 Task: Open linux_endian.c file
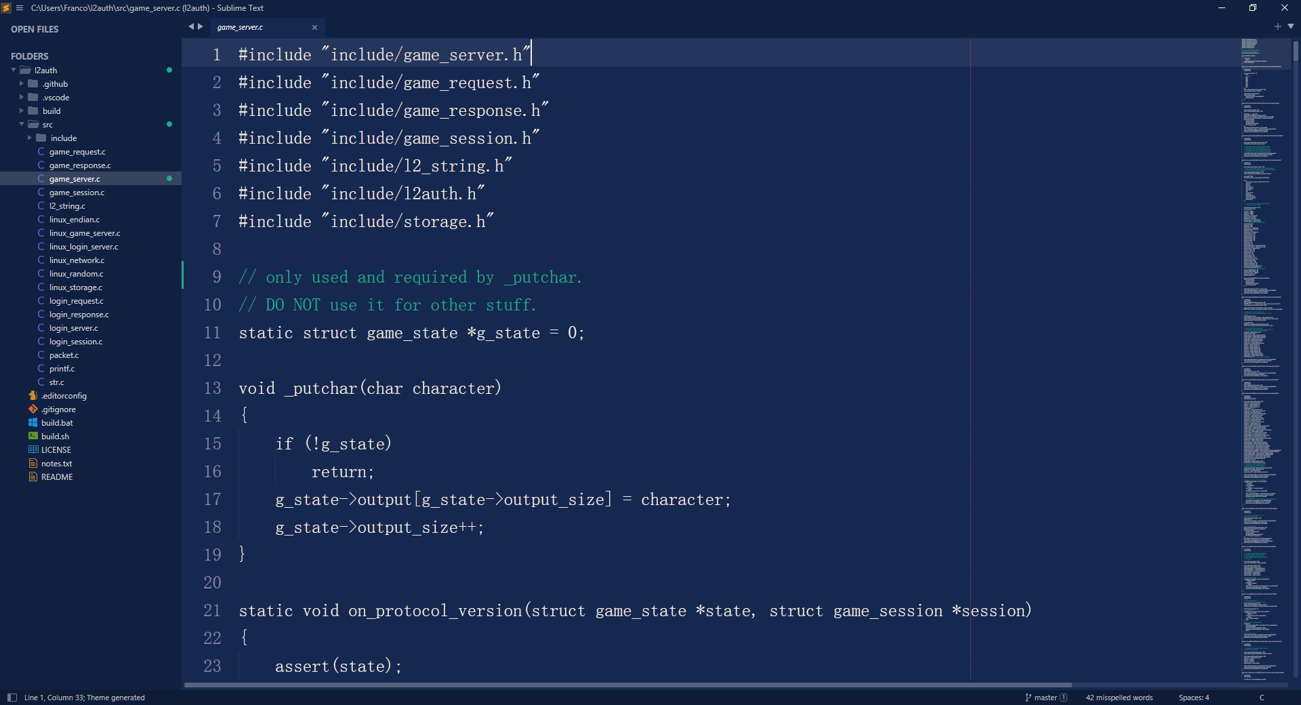pos(75,220)
